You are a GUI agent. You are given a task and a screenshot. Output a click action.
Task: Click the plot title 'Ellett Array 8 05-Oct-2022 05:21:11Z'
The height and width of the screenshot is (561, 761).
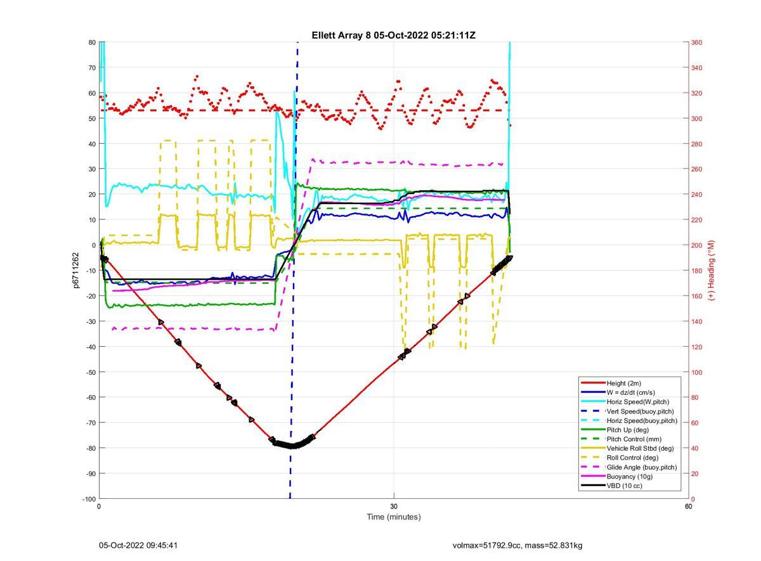(x=393, y=35)
